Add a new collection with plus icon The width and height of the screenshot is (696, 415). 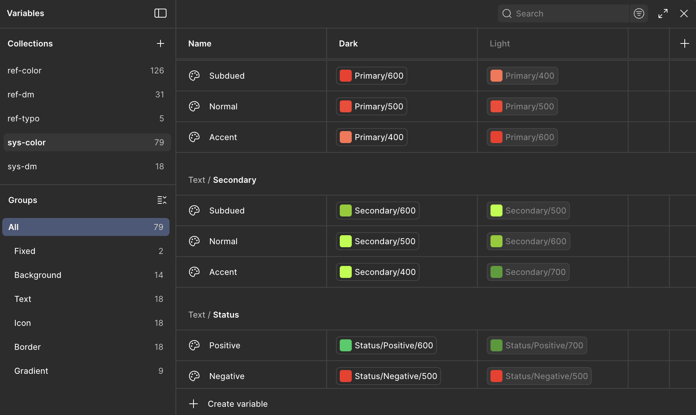(x=160, y=43)
